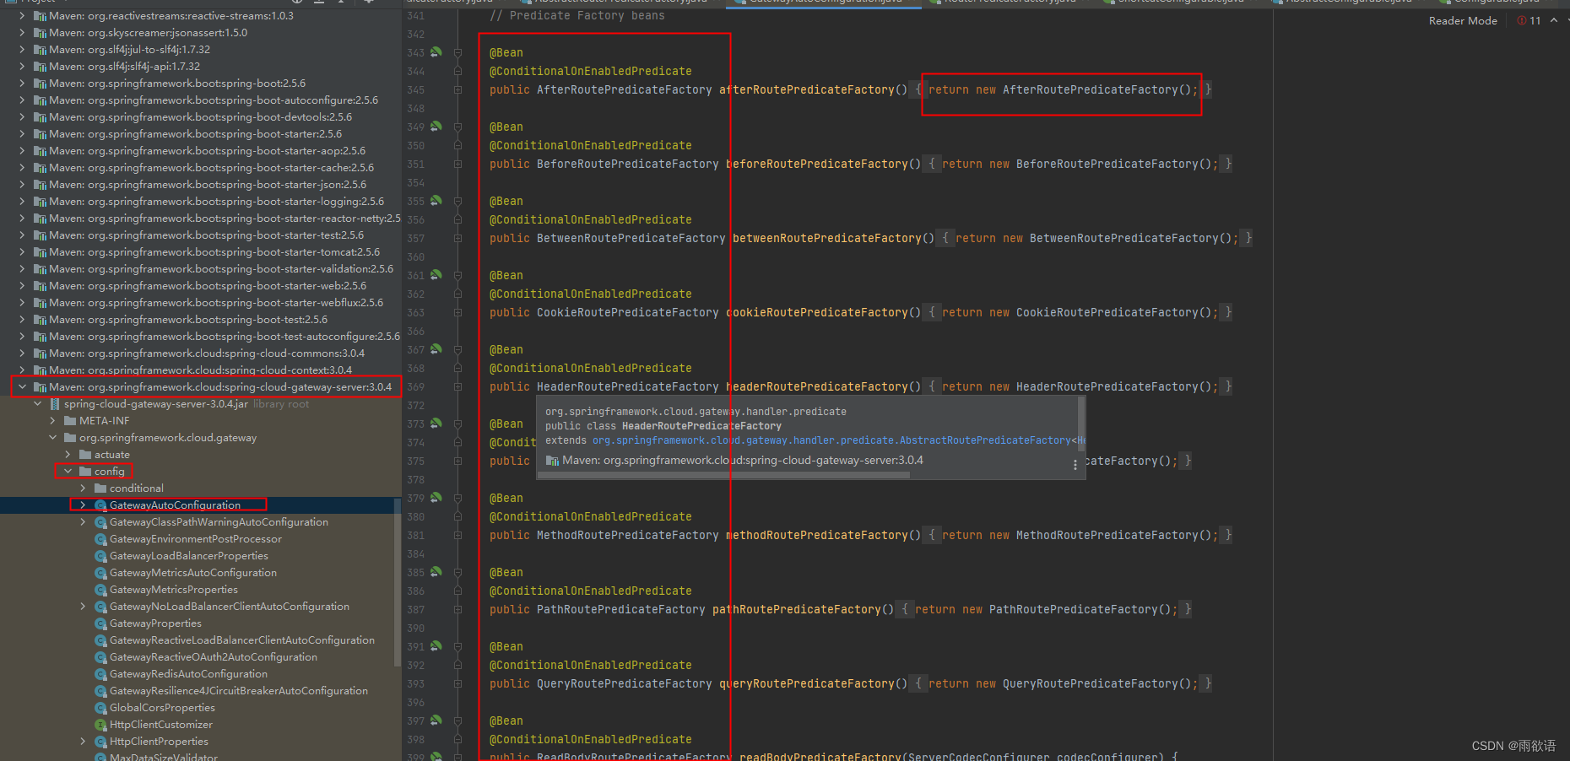Select GatewayMetricsProperties in the project tree
This screenshot has height=761, width=1570.
click(x=174, y=590)
